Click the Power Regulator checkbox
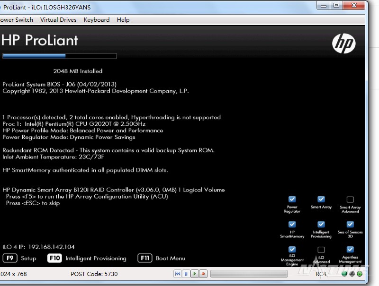 pyautogui.click(x=292, y=199)
